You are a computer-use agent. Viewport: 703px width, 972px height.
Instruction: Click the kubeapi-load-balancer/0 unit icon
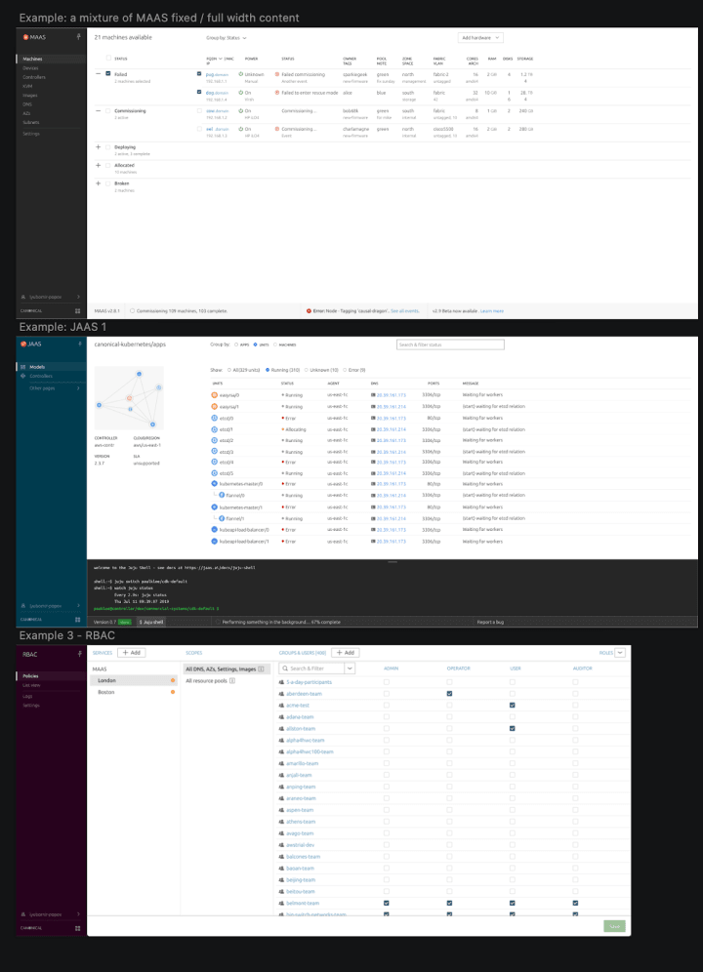(214, 529)
